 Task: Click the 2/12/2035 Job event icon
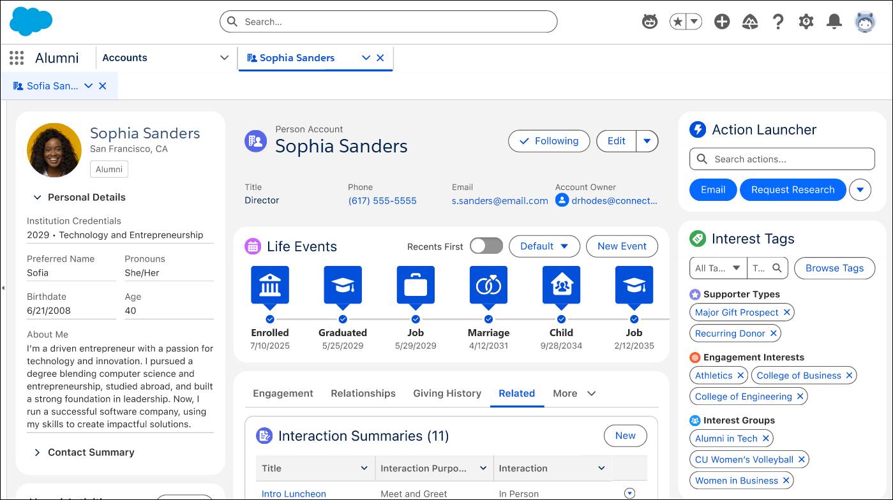coord(634,285)
